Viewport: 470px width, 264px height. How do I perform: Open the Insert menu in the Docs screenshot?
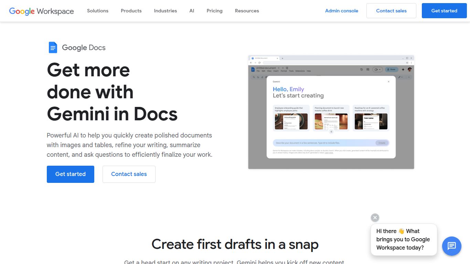[x=275, y=71]
